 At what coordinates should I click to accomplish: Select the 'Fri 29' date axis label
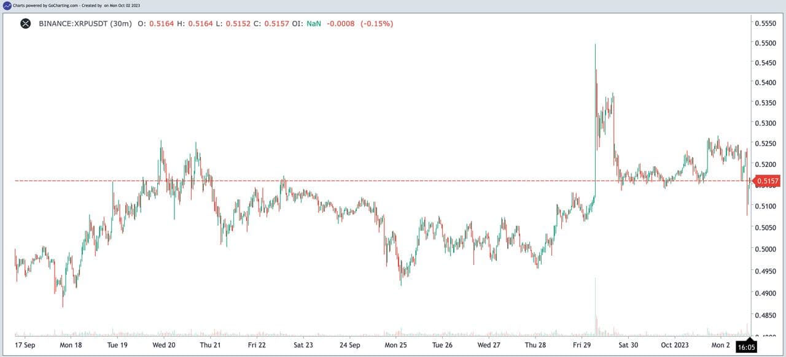click(x=583, y=345)
